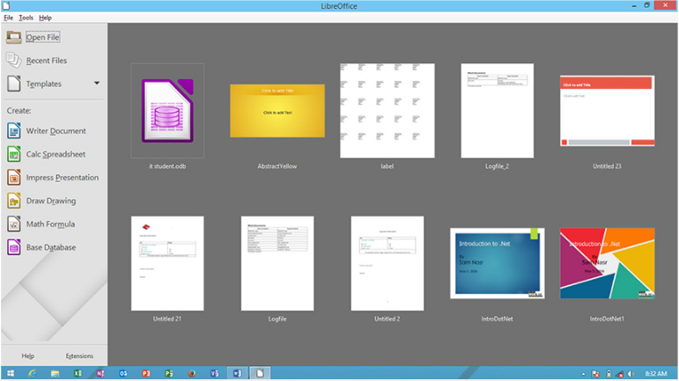The image size is (679, 381).
Task: Click the Recent Files label
Action: click(x=47, y=61)
